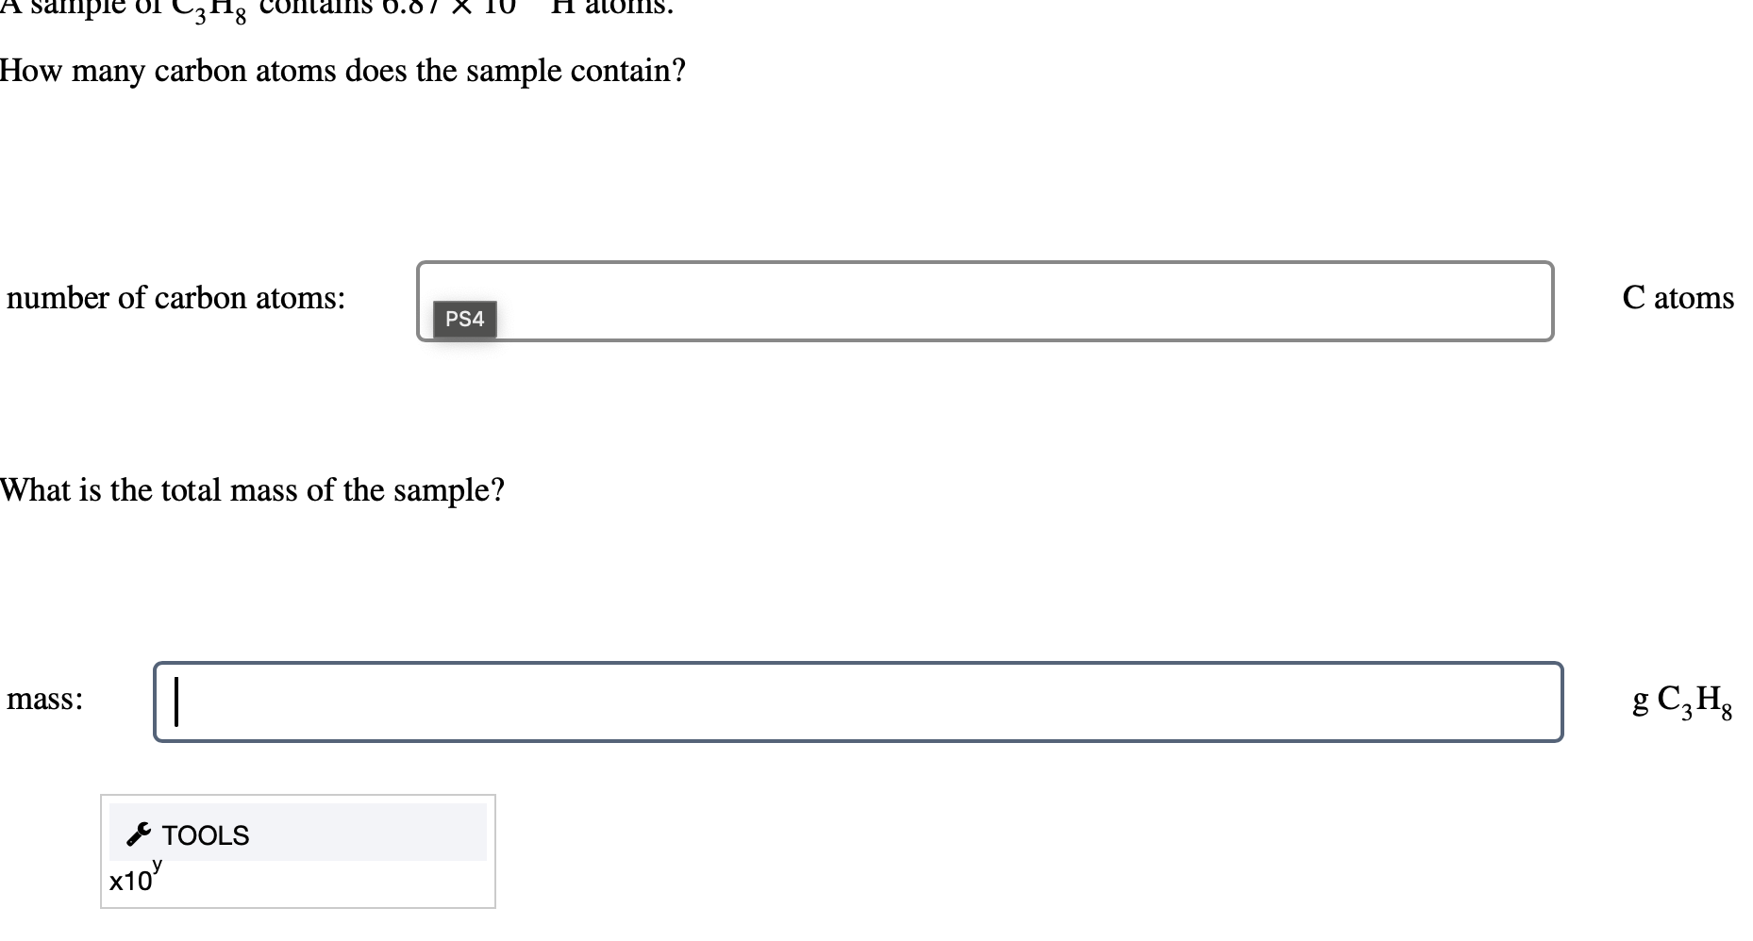1753x941 pixels.
Task: Select the C atoms unit label
Action: tap(1678, 298)
